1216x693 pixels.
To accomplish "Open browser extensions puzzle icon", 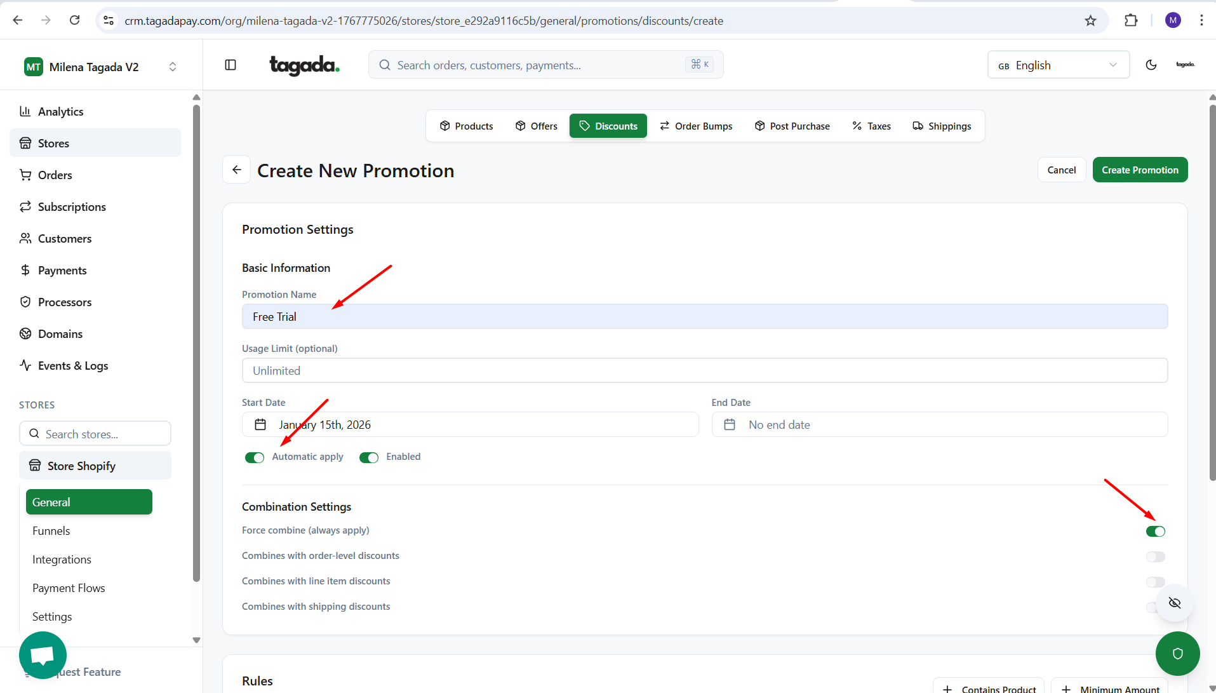I will 1130,20.
